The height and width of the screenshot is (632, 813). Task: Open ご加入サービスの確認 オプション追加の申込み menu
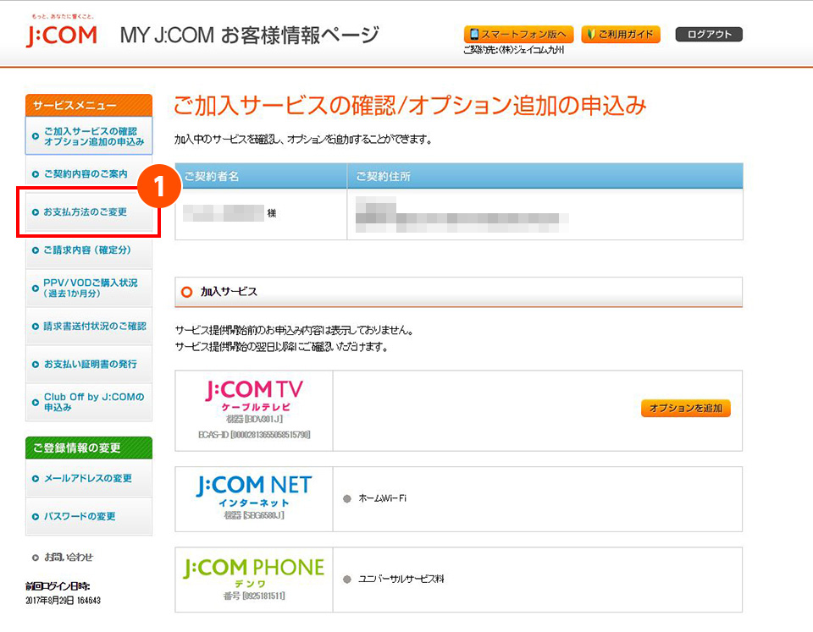point(89,136)
